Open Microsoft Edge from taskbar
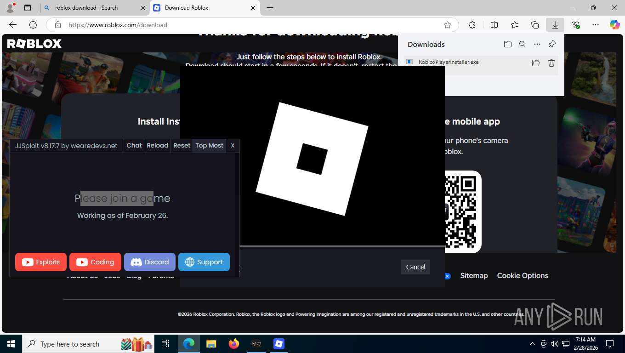 point(188,344)
